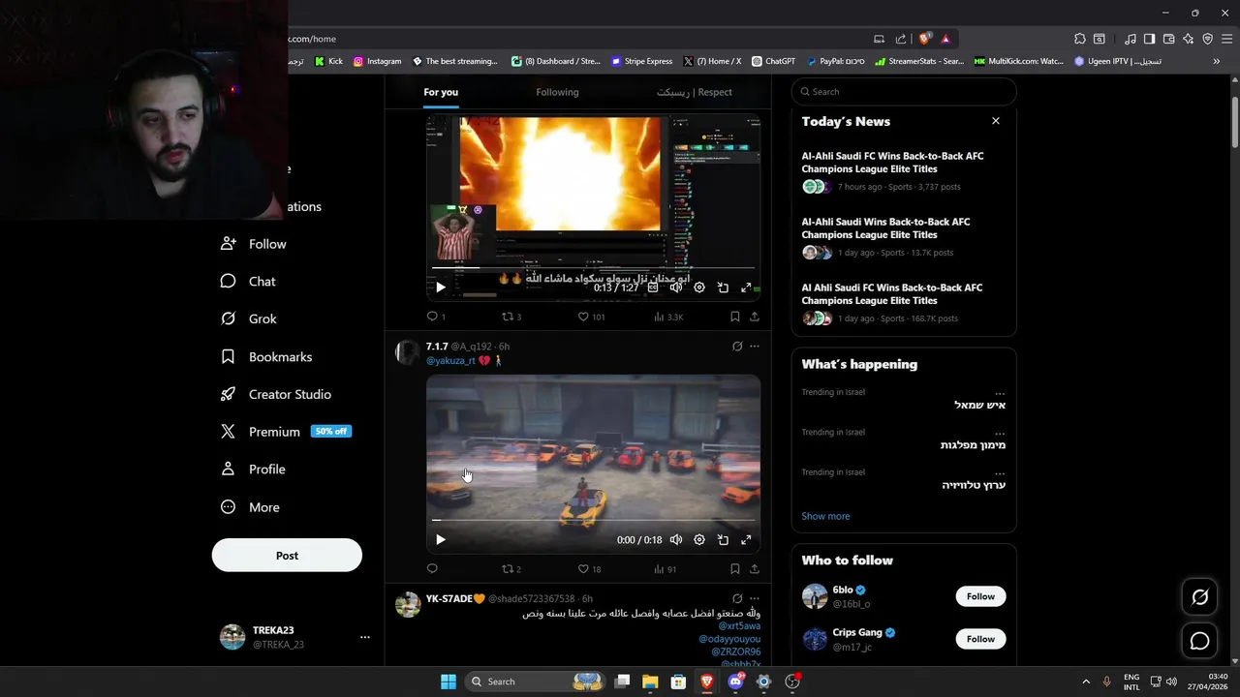Toggle the browser sidebar panel icon
This screenshot has width=1240, height=697.
pos(1149,39)
